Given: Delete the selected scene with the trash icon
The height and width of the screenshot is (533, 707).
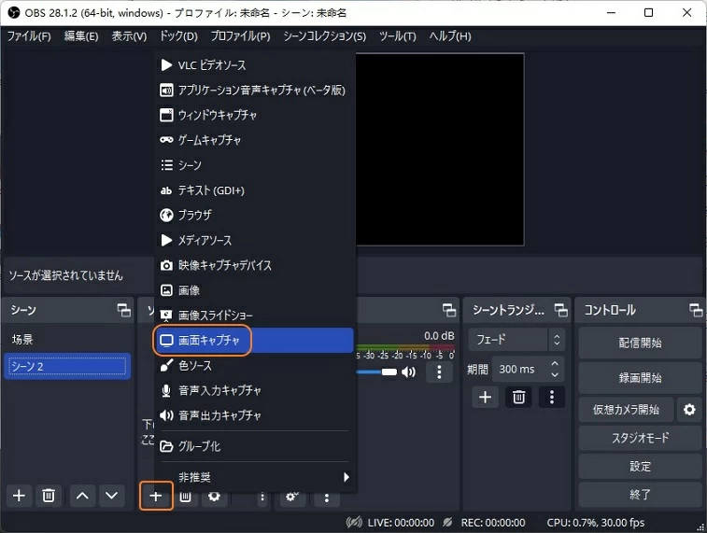Looking at the screenshot, I should (x=49, y=496).
